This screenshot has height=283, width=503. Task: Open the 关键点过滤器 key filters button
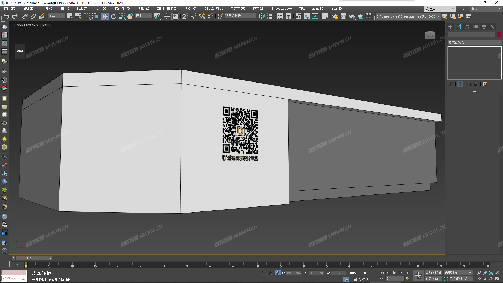tap(461, 279)
